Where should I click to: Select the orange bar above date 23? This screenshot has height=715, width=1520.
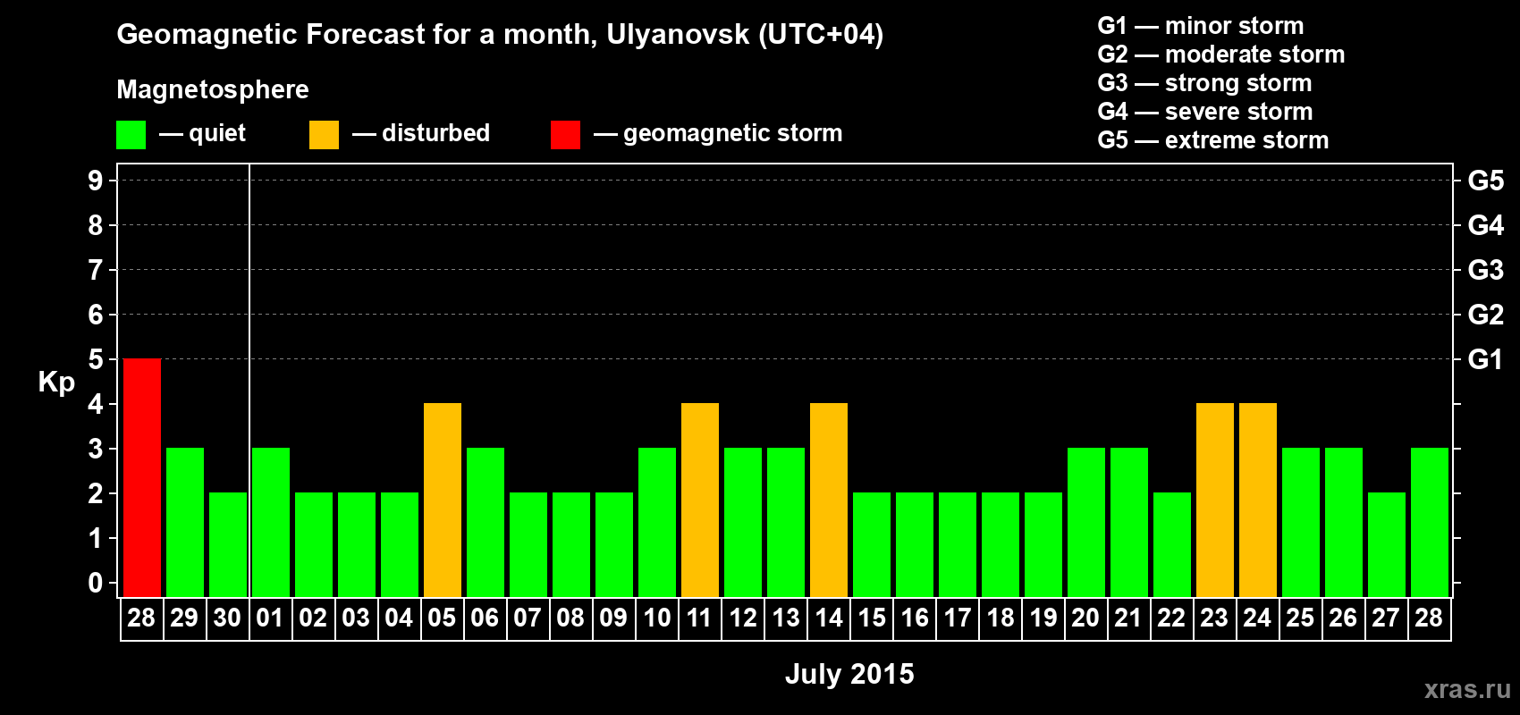coord(1215,500)
